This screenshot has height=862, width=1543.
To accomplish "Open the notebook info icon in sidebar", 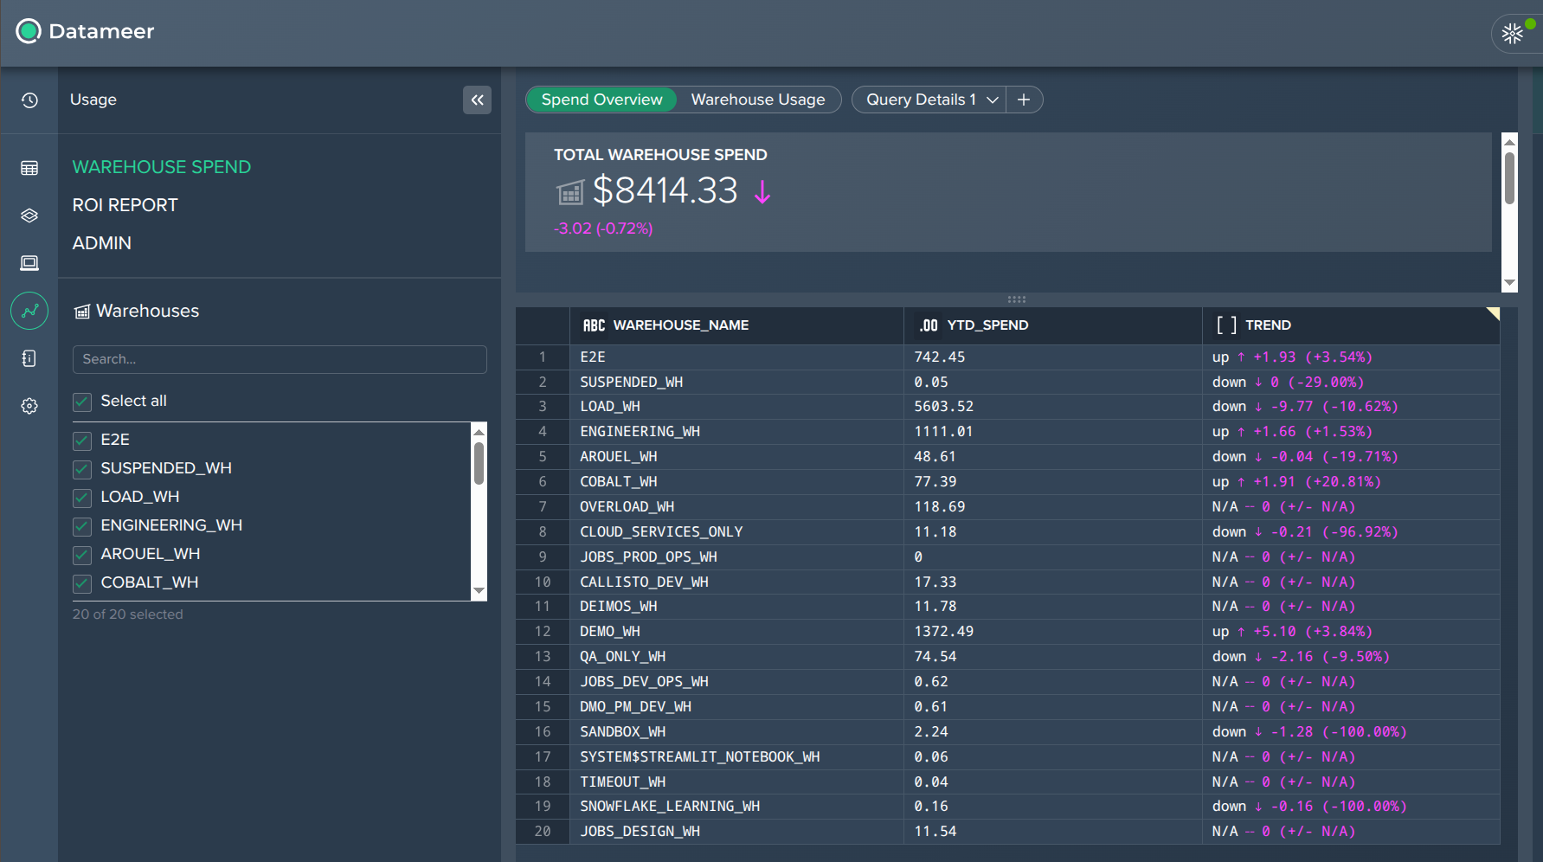I will click(29, 357).
